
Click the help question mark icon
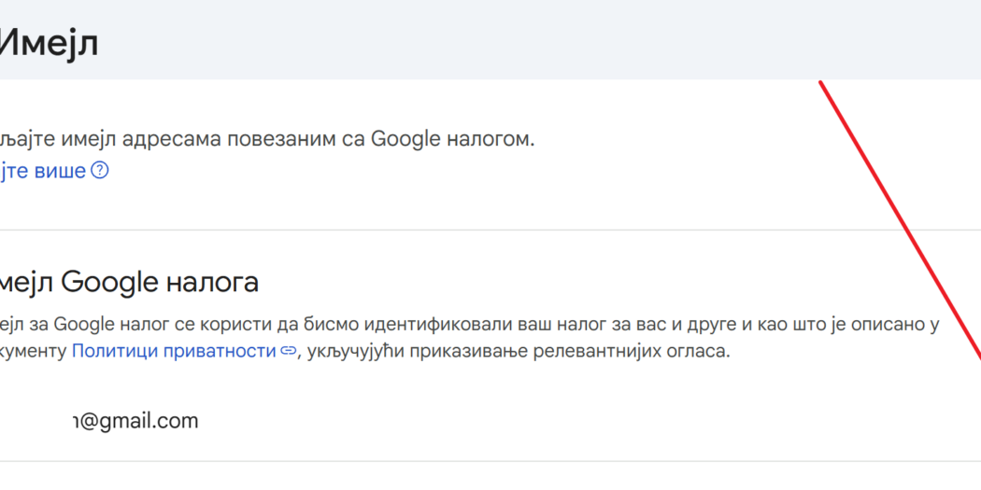click(x=100, y=171)
